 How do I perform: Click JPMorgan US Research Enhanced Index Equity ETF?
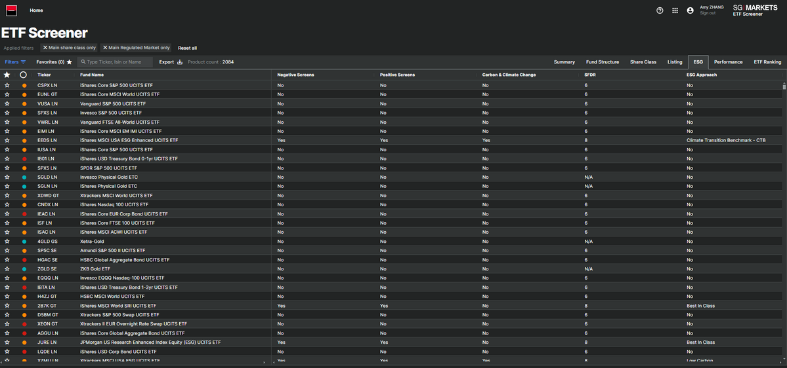(150, 342)
